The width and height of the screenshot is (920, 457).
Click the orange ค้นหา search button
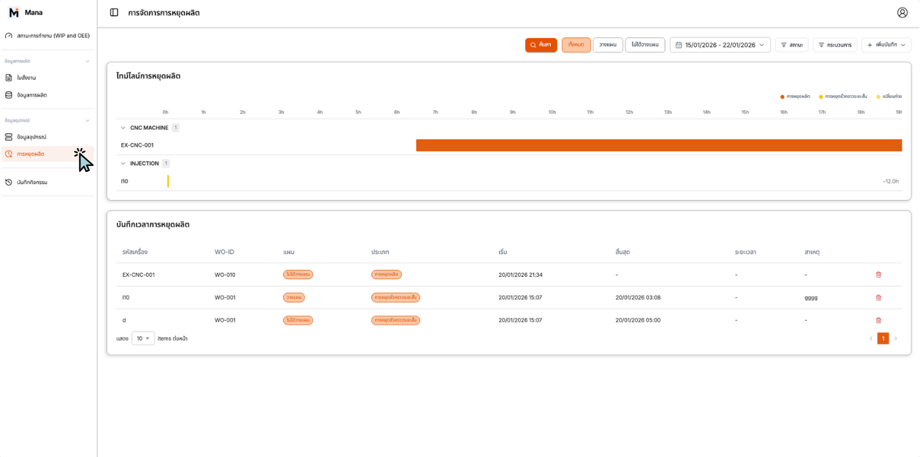541,45
